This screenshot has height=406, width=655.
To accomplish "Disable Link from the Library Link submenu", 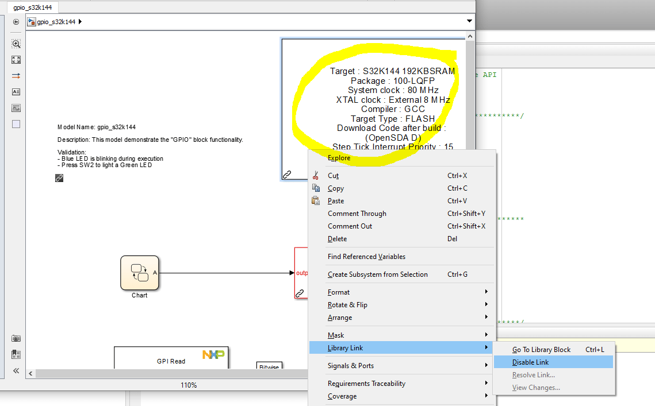I will click(530, 362).
